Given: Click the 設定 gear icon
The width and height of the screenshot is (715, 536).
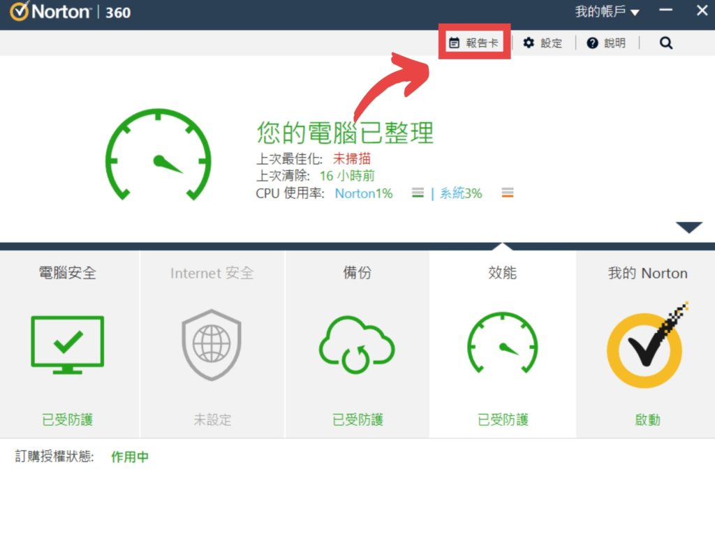Looking at the screenshot, I should pos(529,43).
